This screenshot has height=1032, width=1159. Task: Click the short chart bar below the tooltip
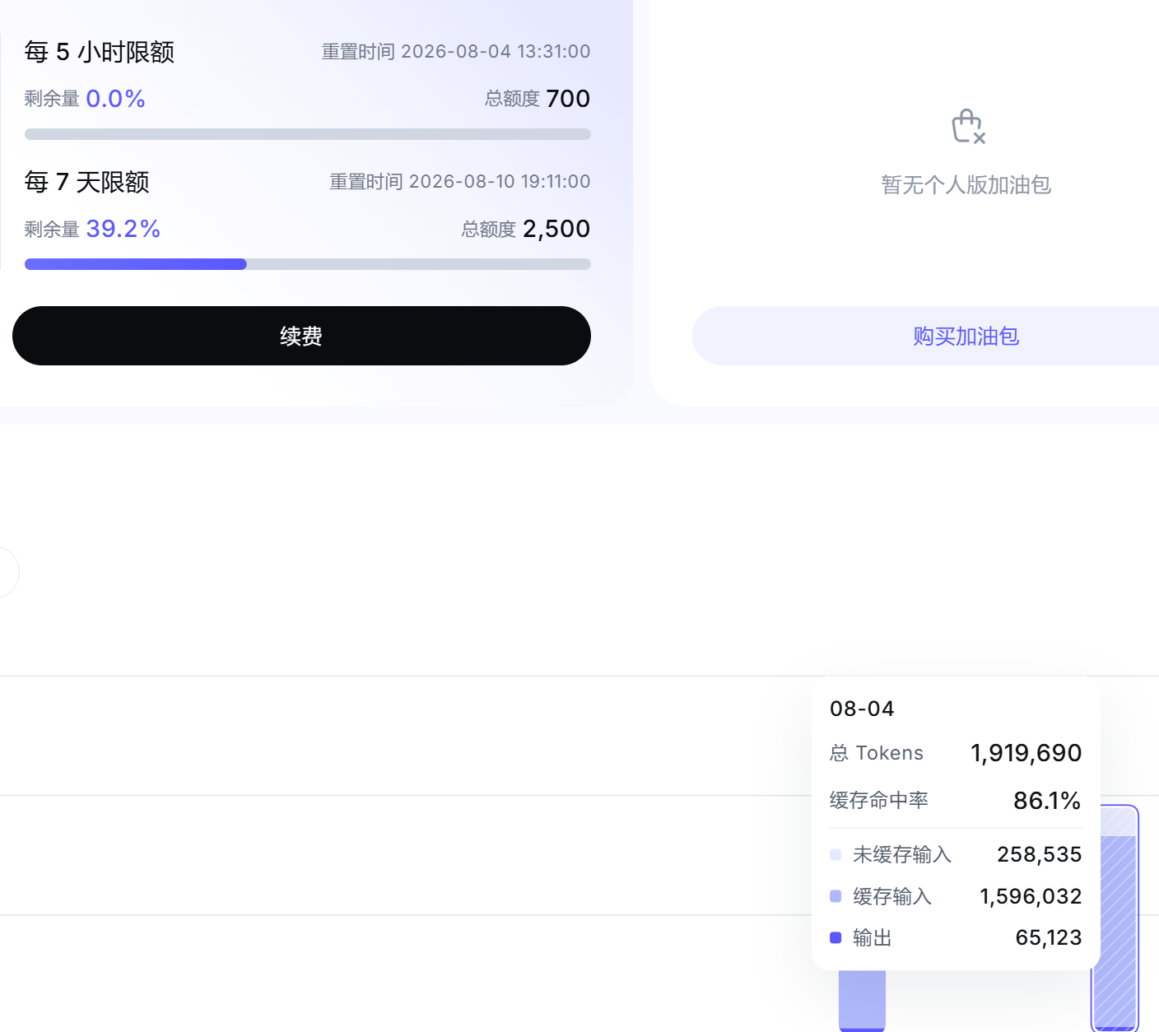(x=862, y=1001)
